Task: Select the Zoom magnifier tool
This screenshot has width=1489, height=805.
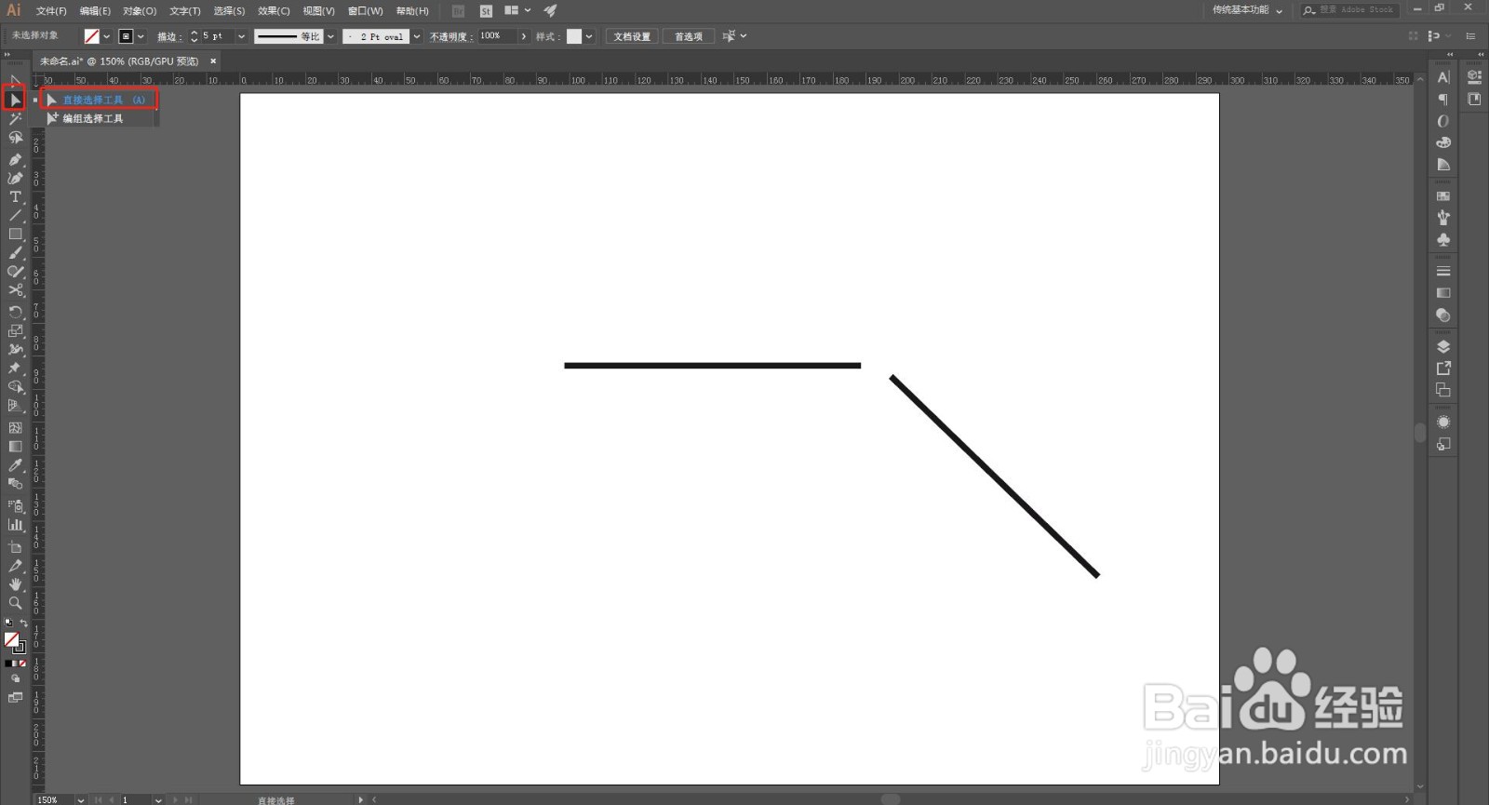Action: (15, 603)
